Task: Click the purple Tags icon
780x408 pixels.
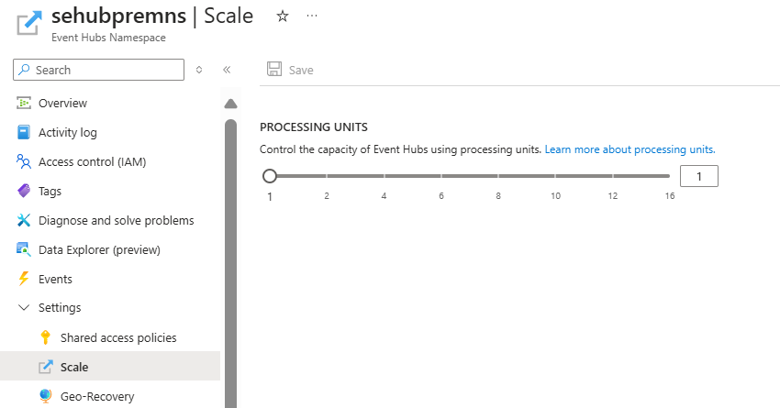Action: click(x=24, y=192)
